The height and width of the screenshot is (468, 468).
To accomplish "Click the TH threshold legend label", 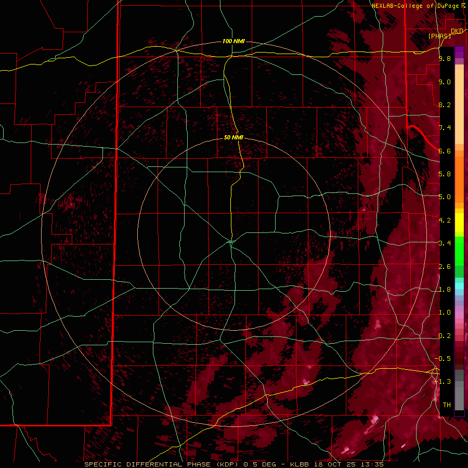I will pos(447,405).
